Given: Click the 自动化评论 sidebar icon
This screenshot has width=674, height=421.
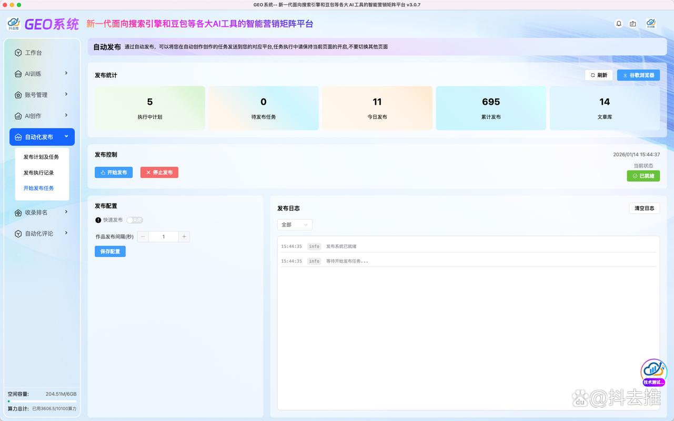Looking at the screenshot, I should (18, 234).
